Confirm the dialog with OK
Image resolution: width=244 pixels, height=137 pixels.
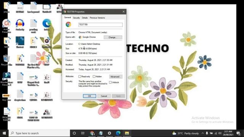click(x=90, y=96)
